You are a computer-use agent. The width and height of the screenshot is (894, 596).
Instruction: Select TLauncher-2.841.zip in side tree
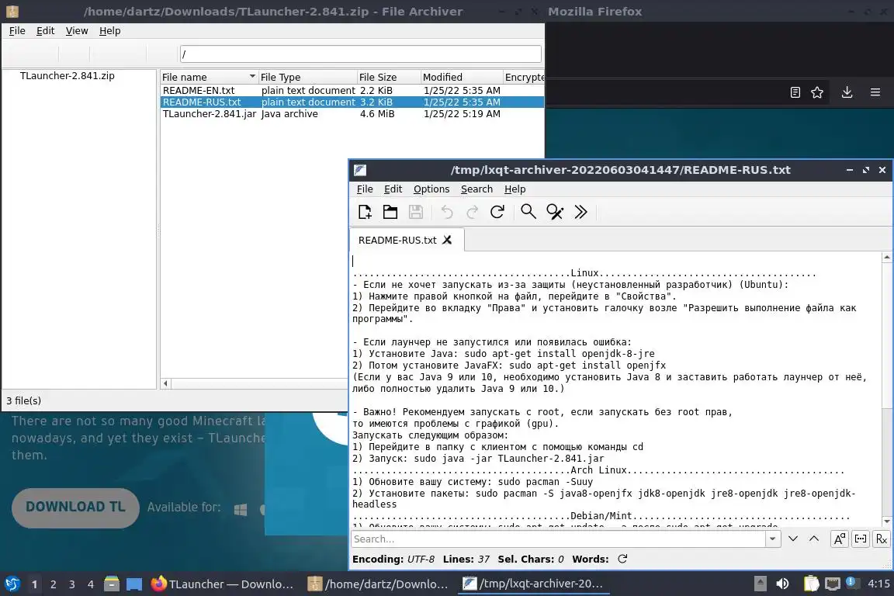[x=68, y=75]
